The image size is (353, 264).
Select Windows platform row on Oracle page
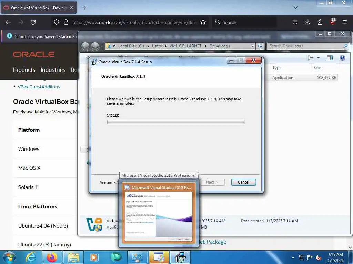pos(45,149)
